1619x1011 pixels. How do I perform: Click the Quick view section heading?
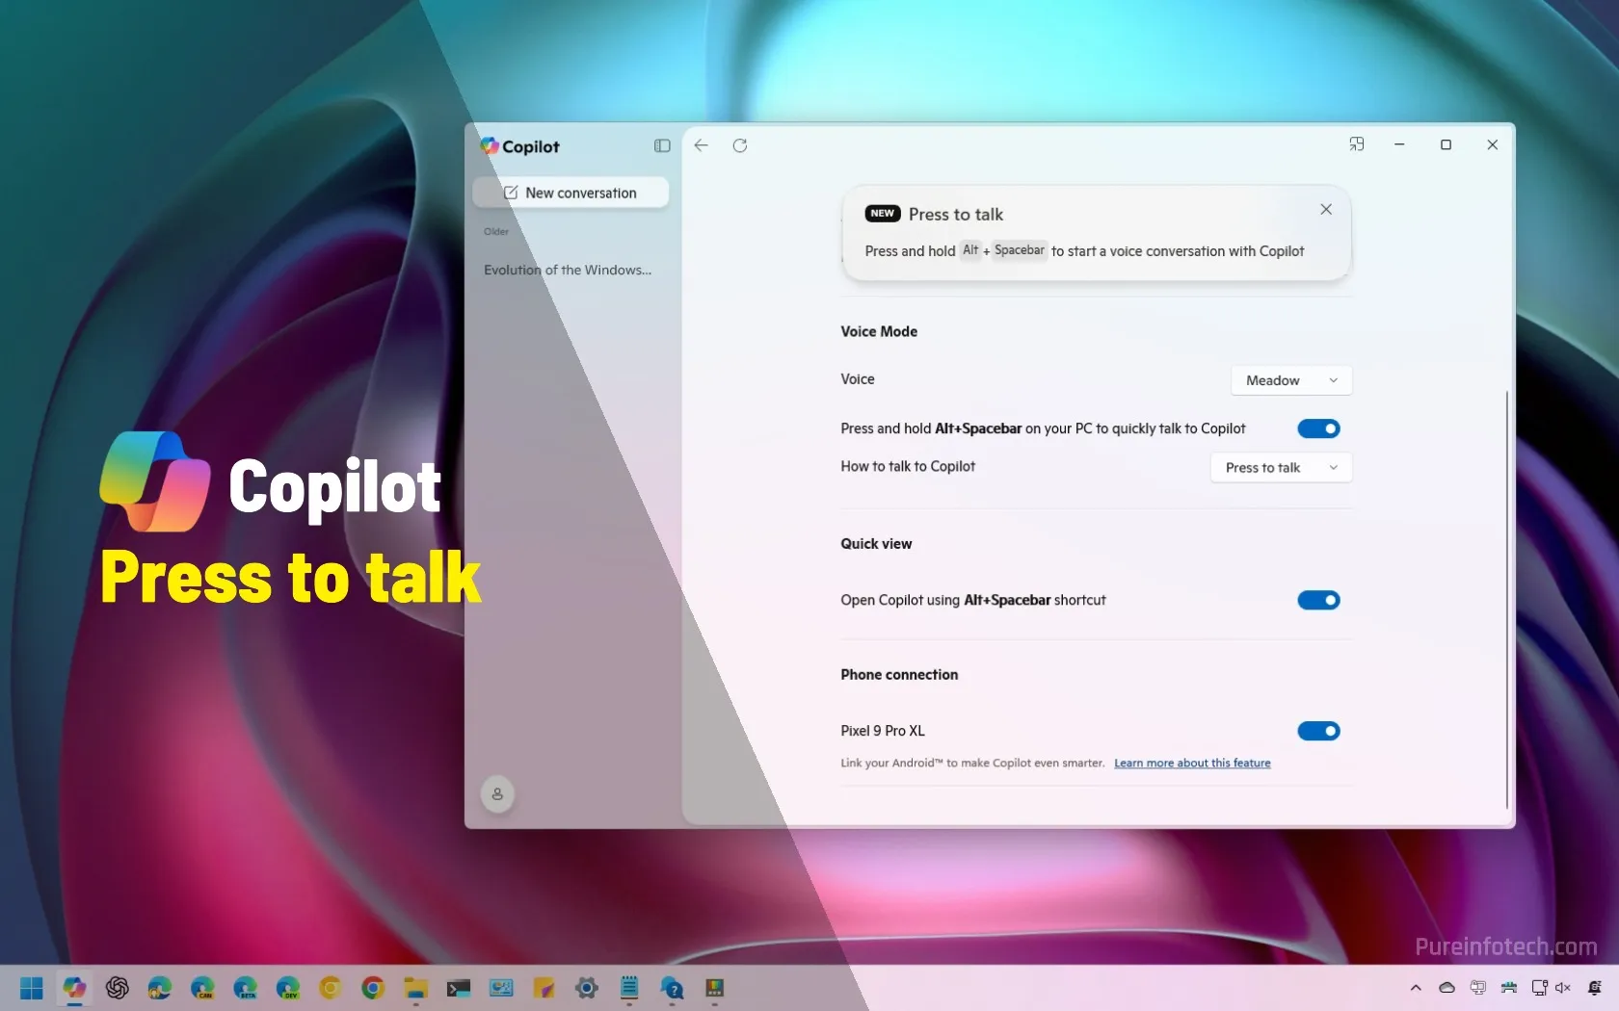point(876,544)
